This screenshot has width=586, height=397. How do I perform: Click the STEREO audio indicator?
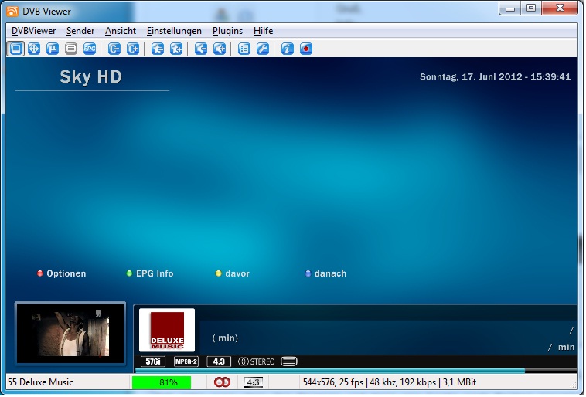(x=257, y=361)
